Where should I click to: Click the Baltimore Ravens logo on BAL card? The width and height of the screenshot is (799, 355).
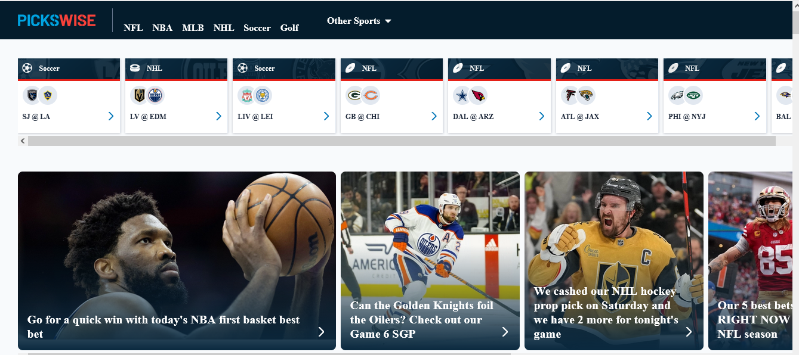(x=785, y=95)
